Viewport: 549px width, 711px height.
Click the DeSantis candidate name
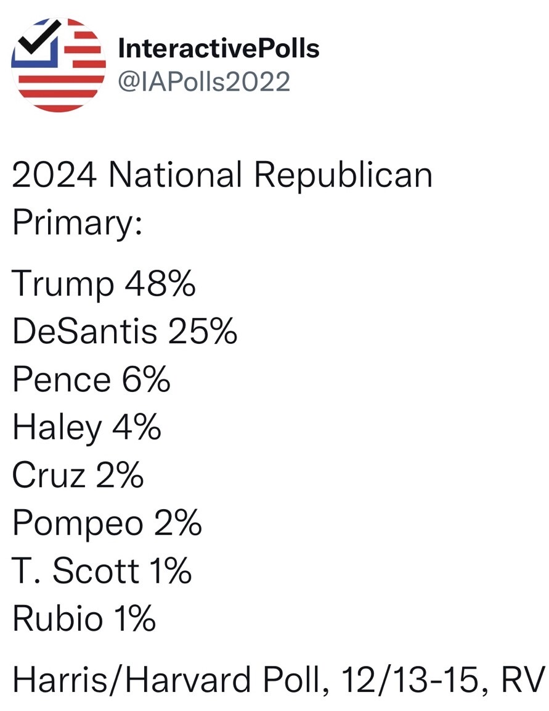(x=84, y=332)
